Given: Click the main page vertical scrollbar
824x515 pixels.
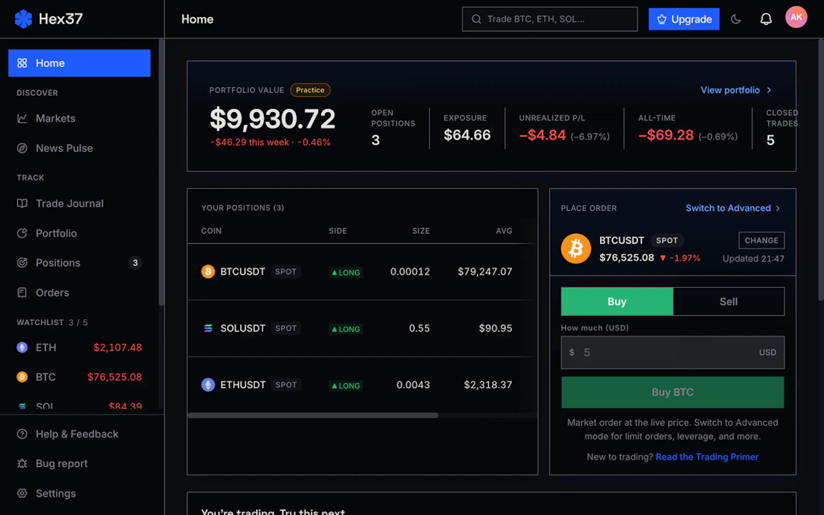Looking at the screenshot, I should click(821, 170).
